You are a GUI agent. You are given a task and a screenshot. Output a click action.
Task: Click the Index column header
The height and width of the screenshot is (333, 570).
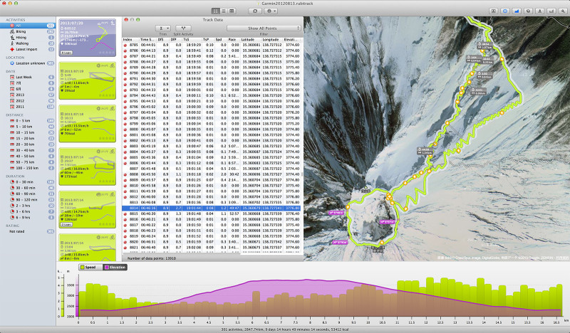[x=128, y=39]
